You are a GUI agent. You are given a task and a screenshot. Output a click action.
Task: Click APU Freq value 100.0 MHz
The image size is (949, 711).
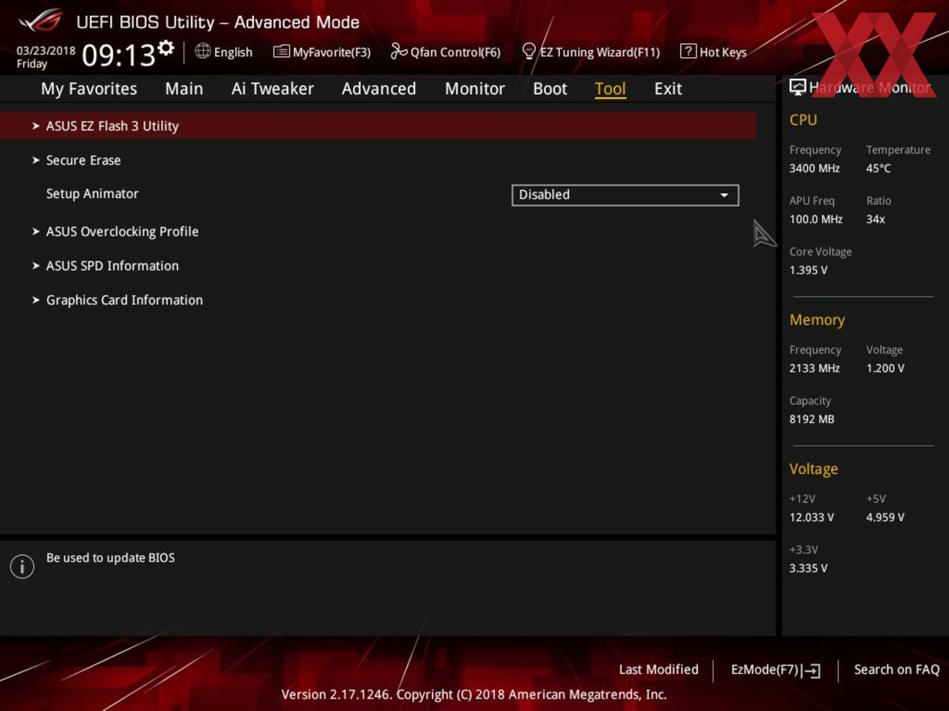[816, 219]
